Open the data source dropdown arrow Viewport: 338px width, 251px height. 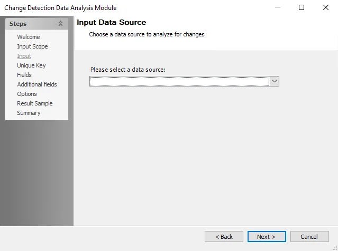(x=275, y=81)
